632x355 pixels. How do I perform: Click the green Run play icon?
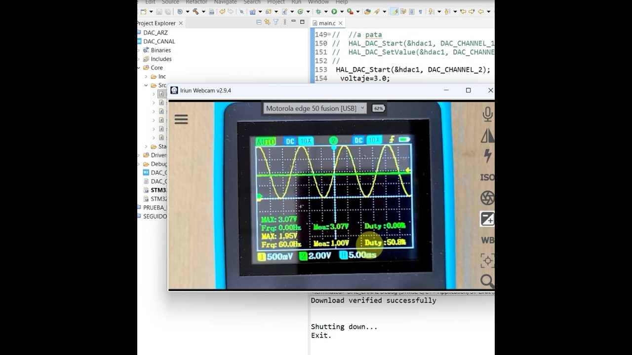click(x=334, y=11)
